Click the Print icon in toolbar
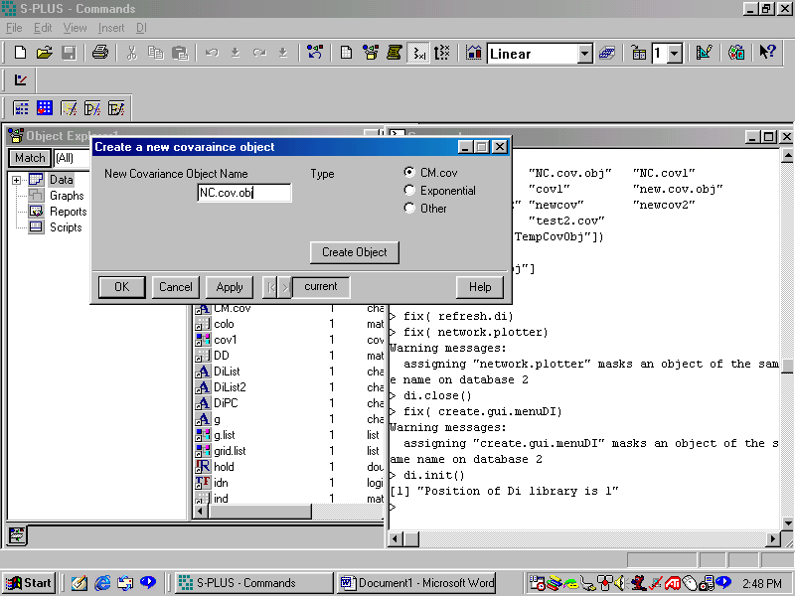 click(x=99, y=54)
